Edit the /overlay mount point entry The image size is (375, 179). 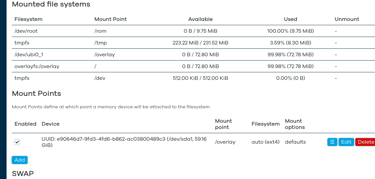346,142
